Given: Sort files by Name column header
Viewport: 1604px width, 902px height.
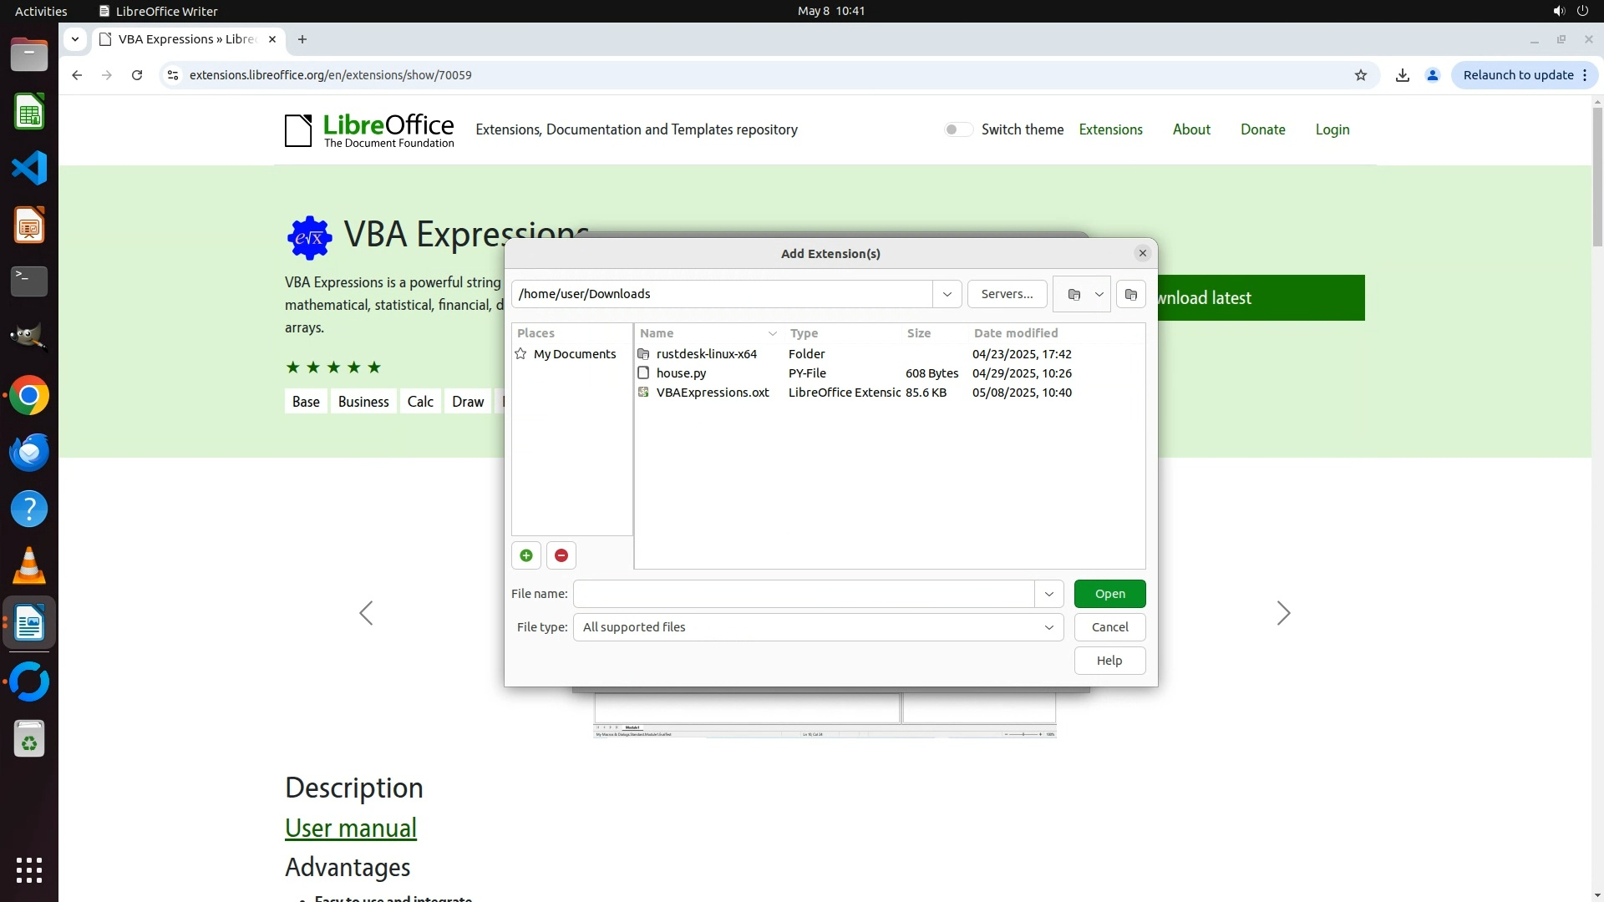Looking at the screenshot, I should [x=657, y=333].
